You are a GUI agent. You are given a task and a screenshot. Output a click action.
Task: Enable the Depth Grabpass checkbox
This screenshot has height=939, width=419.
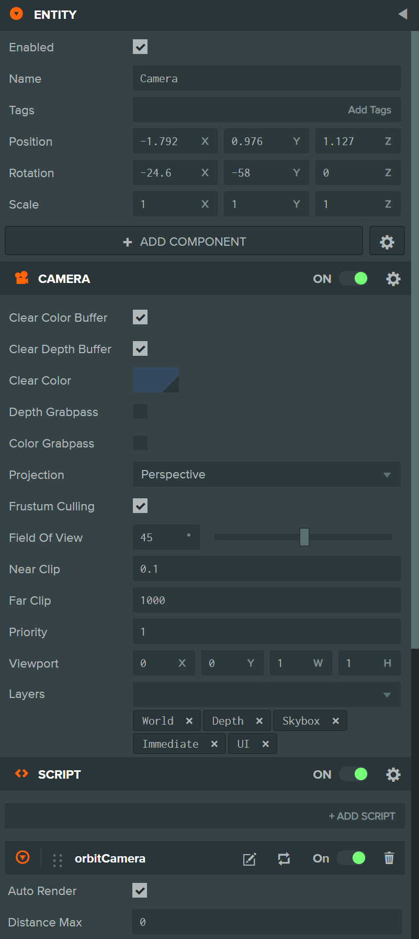click(140, 412)
